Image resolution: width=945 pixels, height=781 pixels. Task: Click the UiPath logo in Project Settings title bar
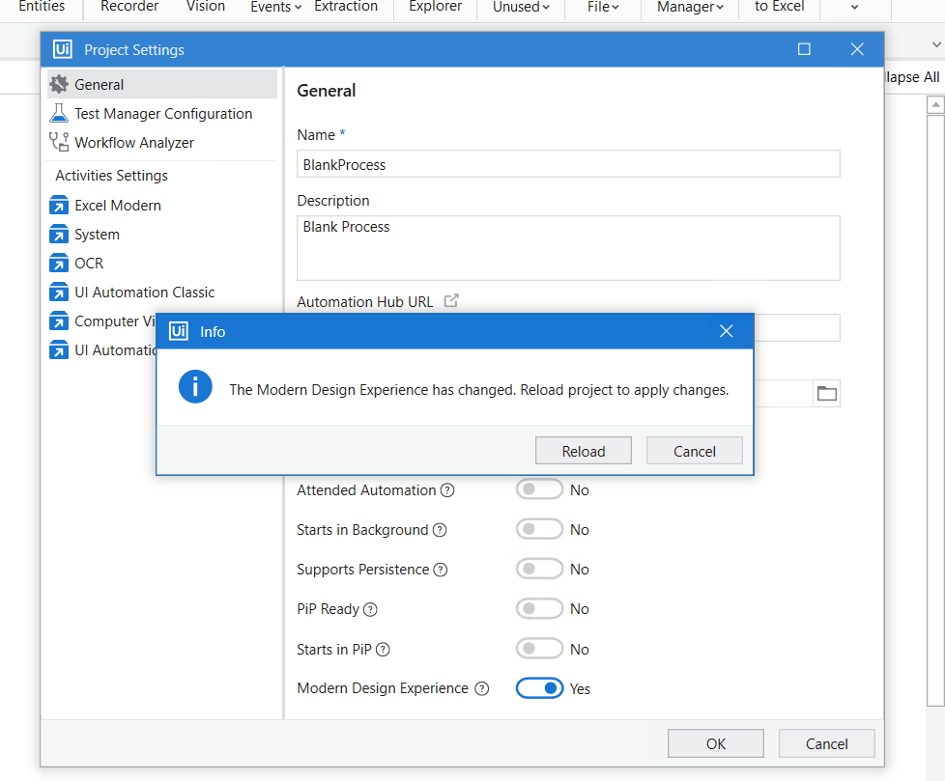coord(63,49)
